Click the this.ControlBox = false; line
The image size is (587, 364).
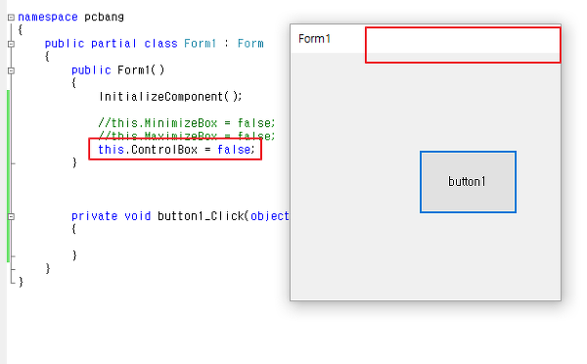pyautogui.click(x=176, y=150)
